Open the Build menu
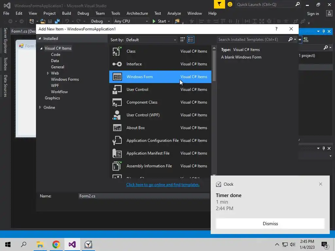 tap(66, 13)
